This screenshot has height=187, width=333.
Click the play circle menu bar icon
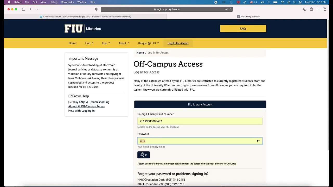click(245, 2)
